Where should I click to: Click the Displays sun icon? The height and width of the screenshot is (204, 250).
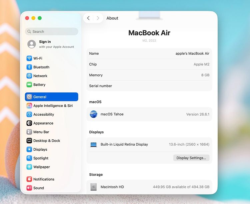29,149
